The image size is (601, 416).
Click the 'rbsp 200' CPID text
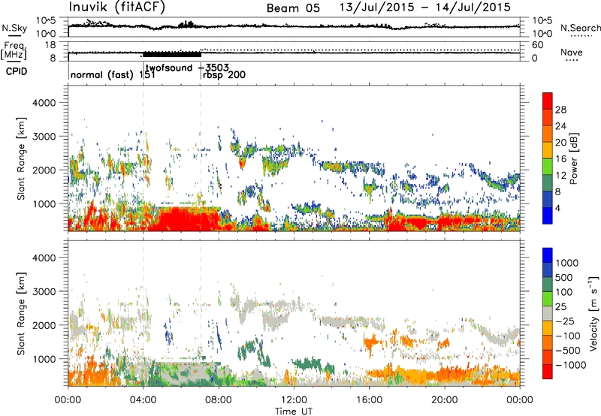point(224,74)
